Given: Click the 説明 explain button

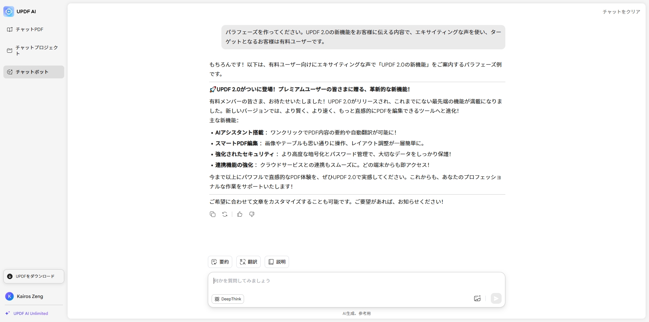Looking at the screenshot, I should coord(277,262).
